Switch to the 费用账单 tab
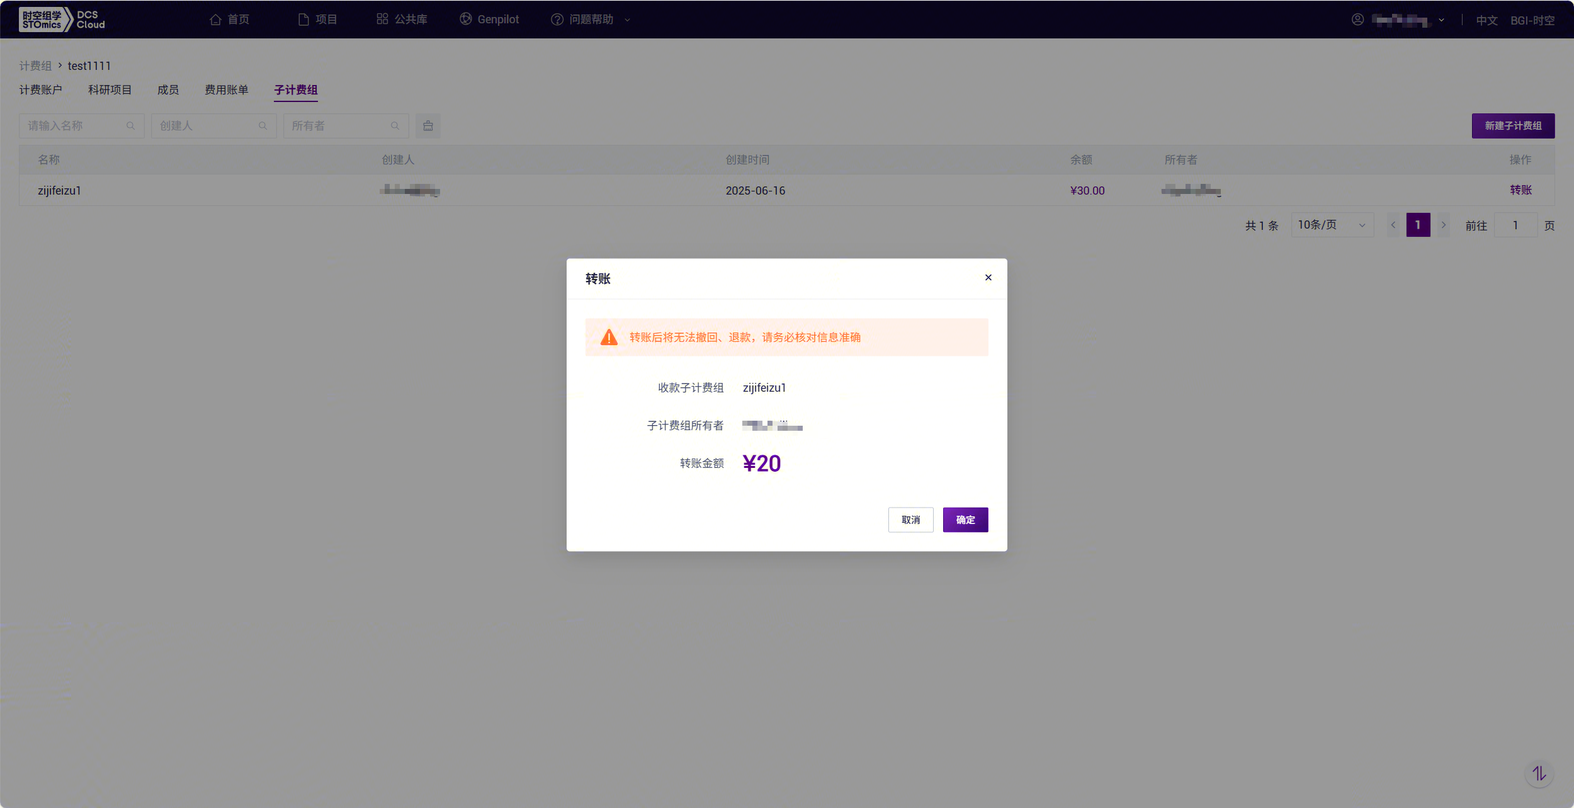The height and width of the screenshot is (808, 1574). pyautogui.click(x=227, y=90)
